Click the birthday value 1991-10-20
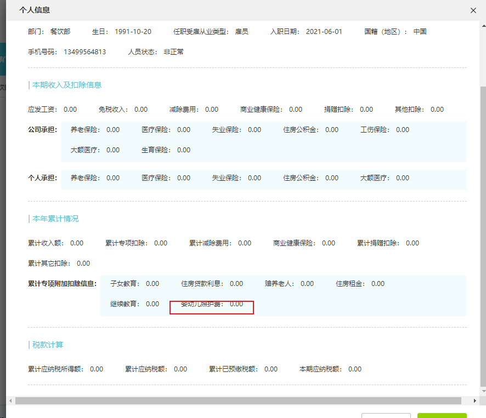Image resolution: width=486 pixels, height=418 pixels. pyautogui.click(x=133, y=32)
